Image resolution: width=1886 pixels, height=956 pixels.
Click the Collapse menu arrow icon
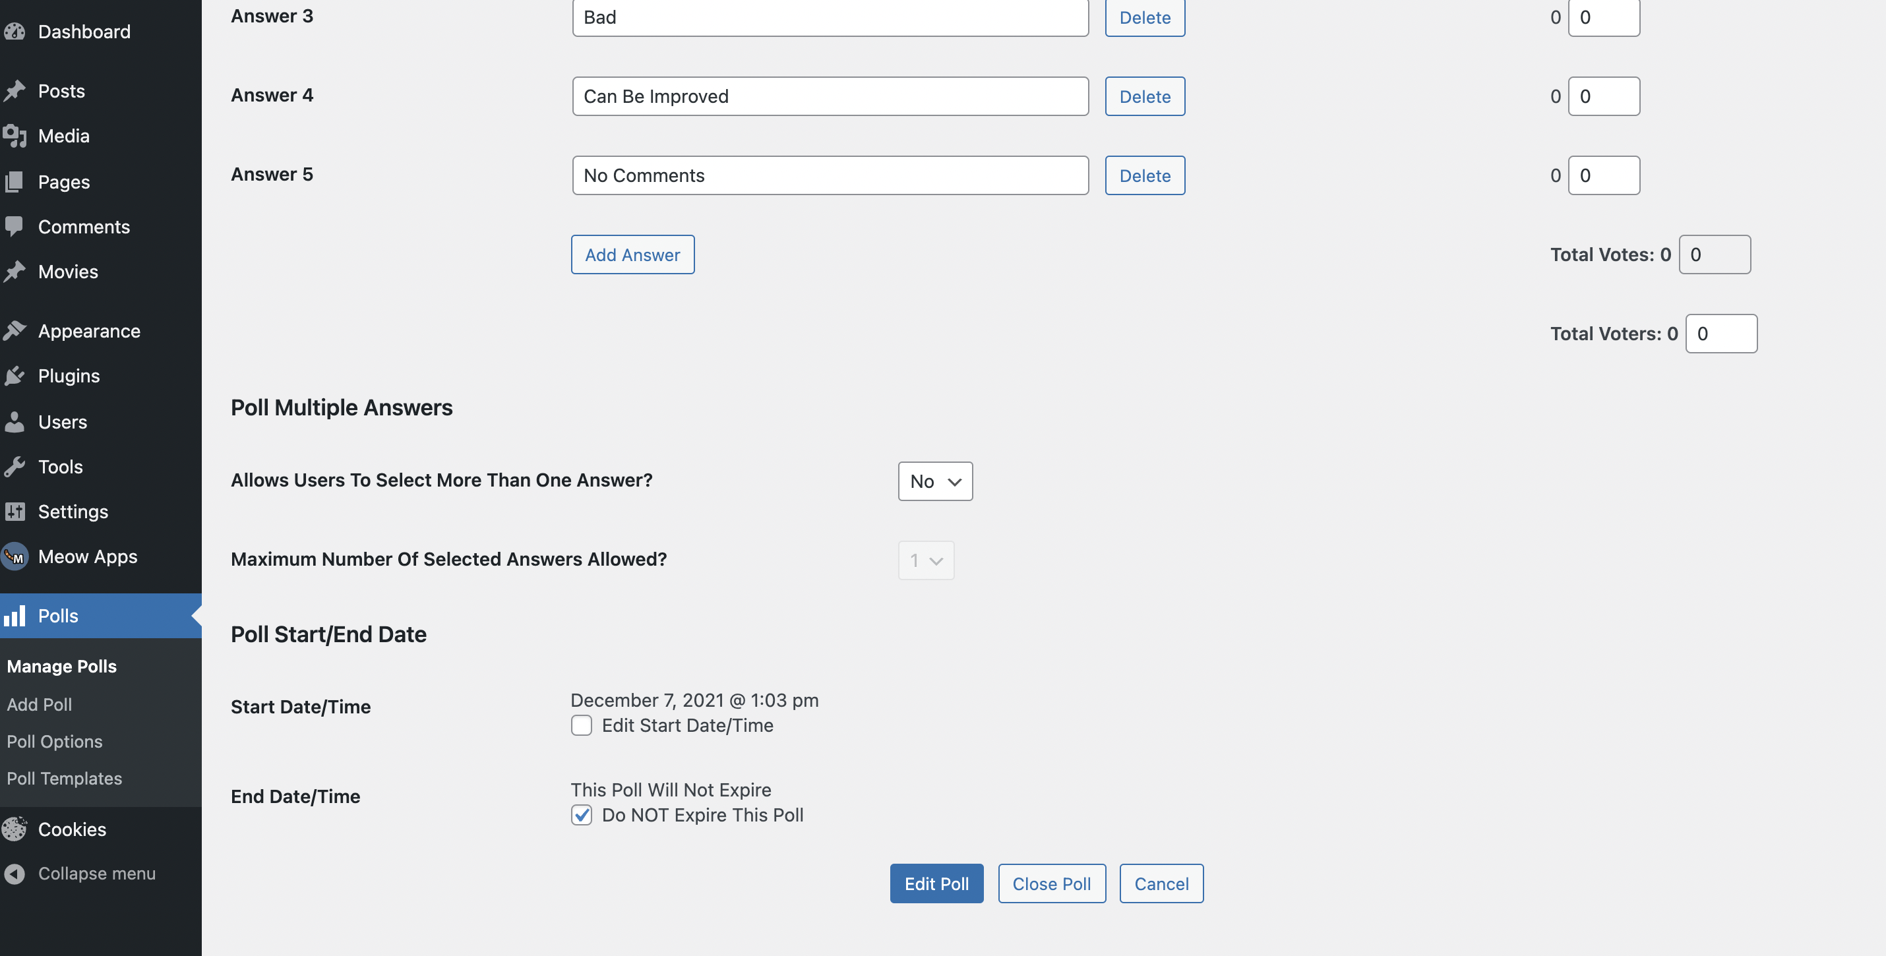pyautogui.click(x=15, y=874)
